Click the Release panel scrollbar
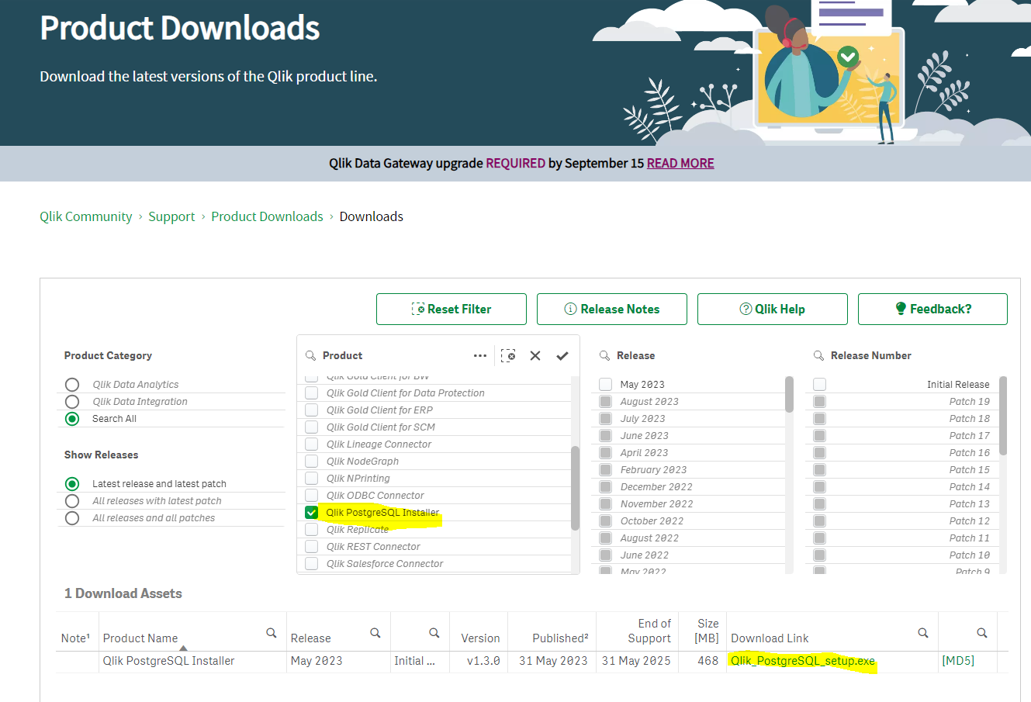Image resolution: width=1031 pixels, height=702 pixels. click(789, 396)
